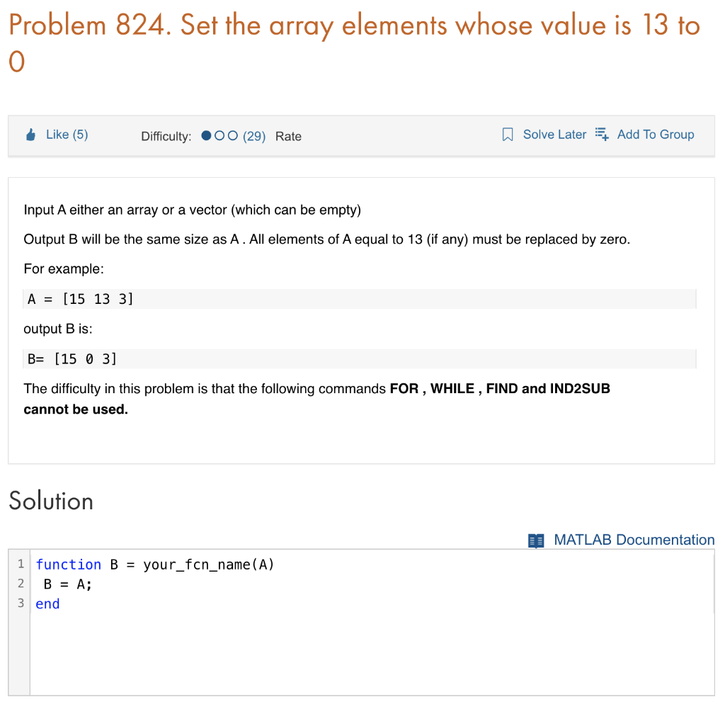The height and width of the screenshot is (702, 725).
Task: Toggle Solve Later for this problem
Action: click(x=554, y=134)
